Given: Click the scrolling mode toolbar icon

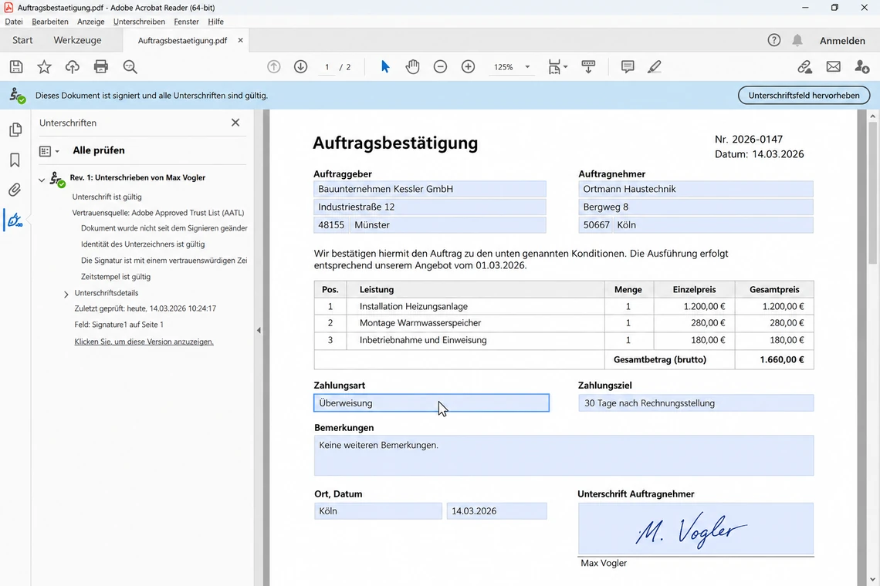Looking at the screenshot, I should click(x=588, y=67).
